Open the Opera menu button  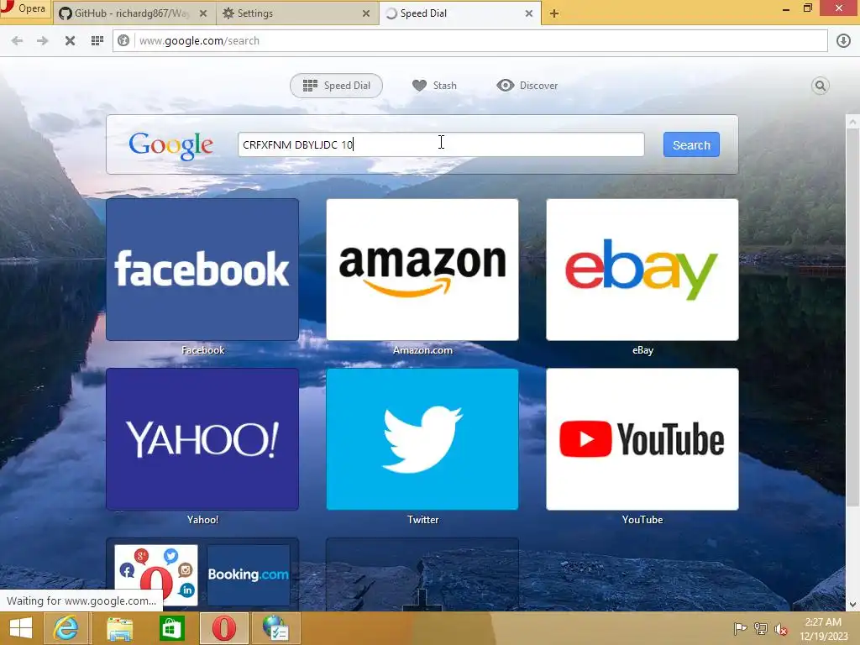coord(24,8)
